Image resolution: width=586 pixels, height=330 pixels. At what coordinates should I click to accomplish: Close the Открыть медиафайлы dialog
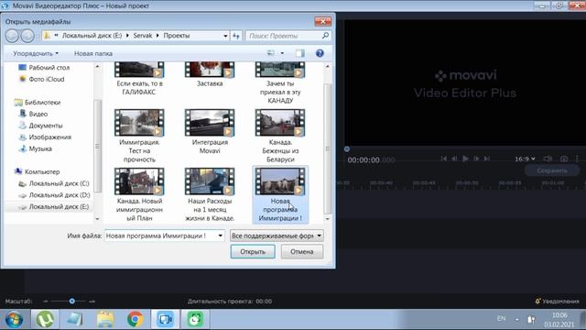pyautogui.click(x=322, y=21)
